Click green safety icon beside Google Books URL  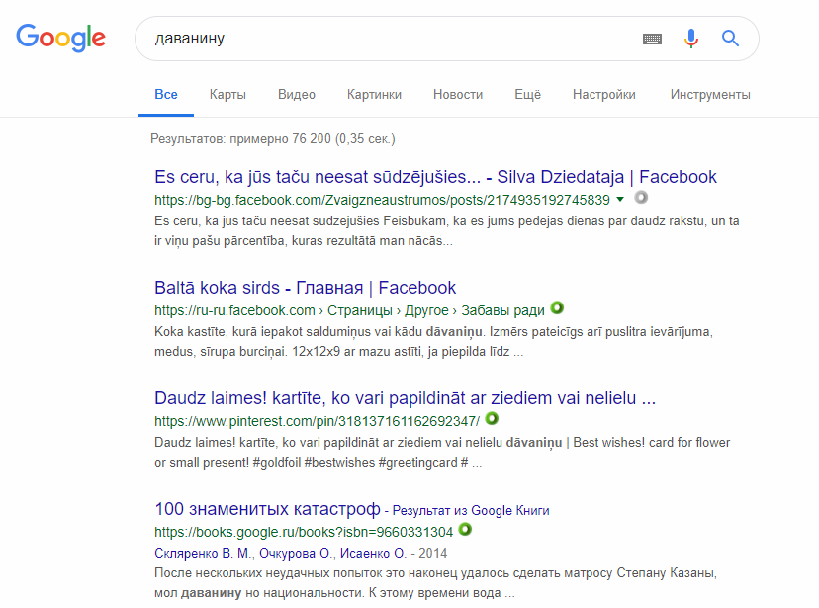point(465,530)
